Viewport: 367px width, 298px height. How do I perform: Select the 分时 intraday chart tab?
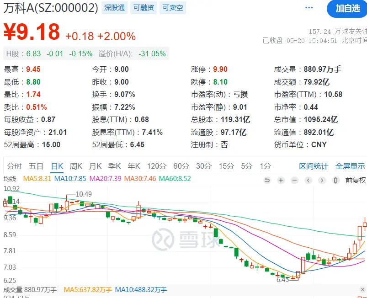(x=14, y=166)
